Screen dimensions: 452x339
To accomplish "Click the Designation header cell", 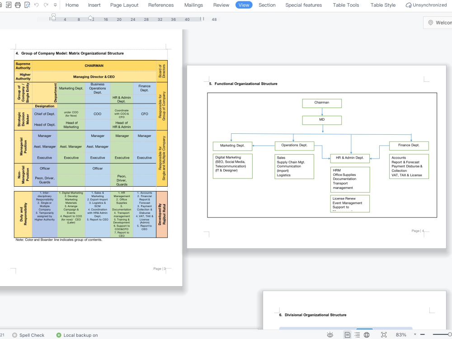I will [45, 106].
